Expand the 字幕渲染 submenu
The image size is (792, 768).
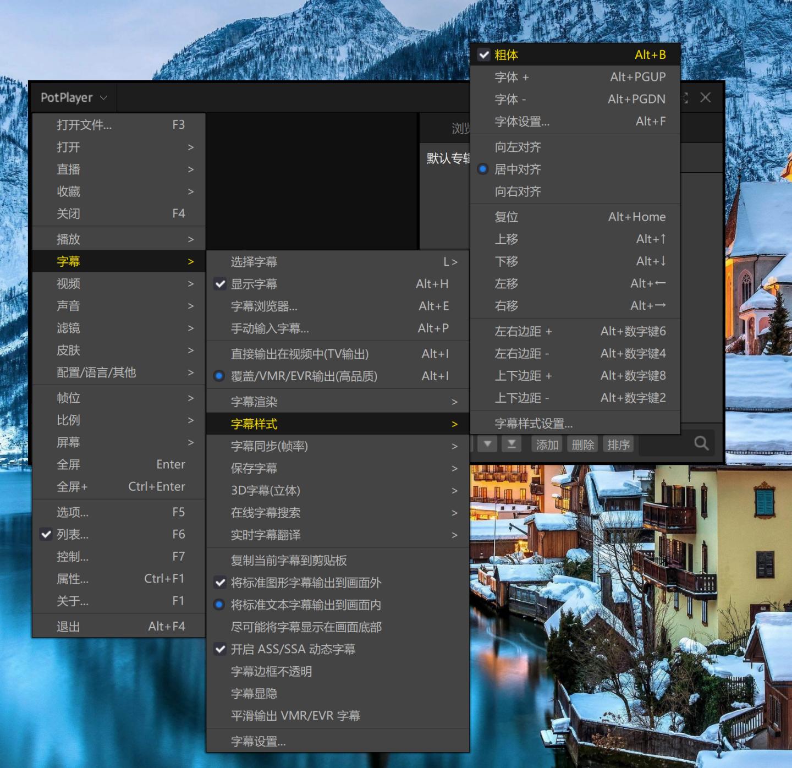coord(337,402)
